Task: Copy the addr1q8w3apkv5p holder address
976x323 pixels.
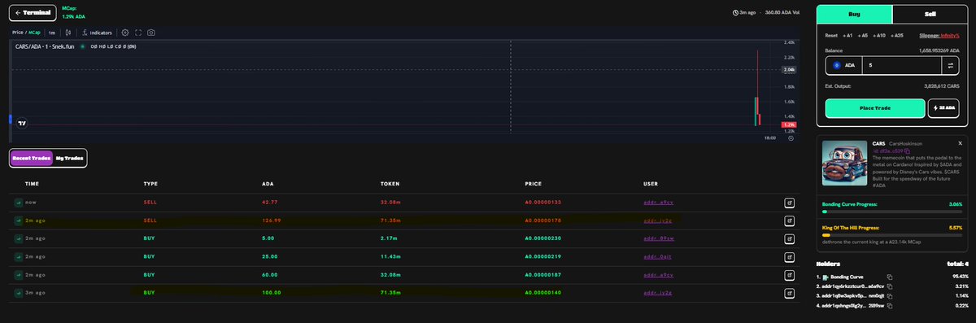Action: pos(890,296)
